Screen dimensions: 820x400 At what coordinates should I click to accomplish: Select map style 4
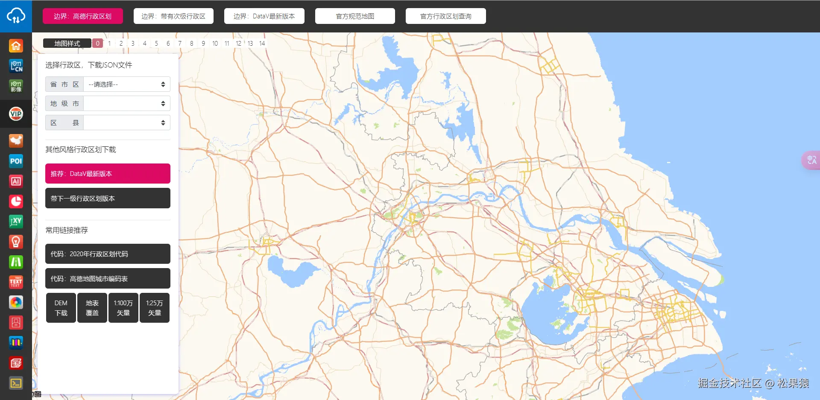(144, 43)
